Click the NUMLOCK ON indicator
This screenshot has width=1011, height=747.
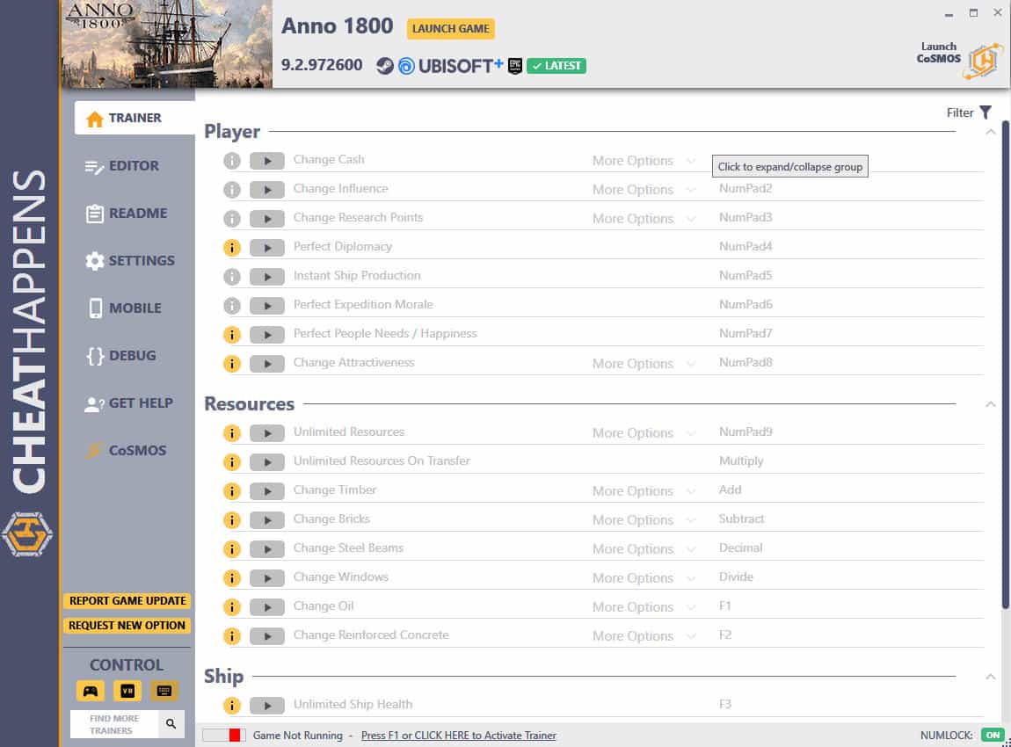[993, 736]
